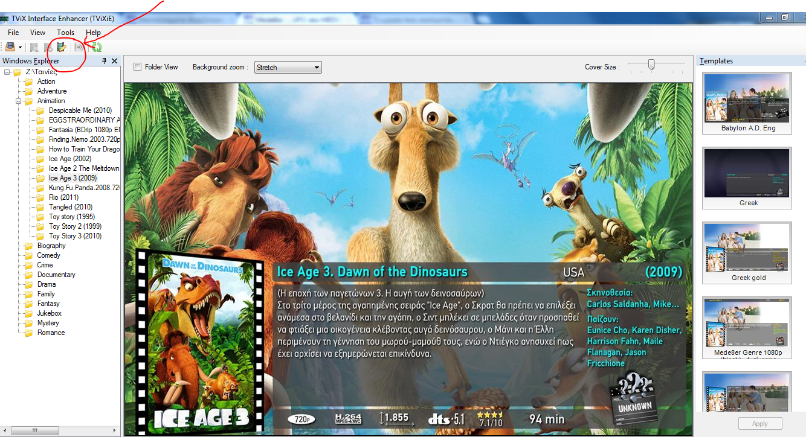Select the Mystery folder
The image size is (806, 437).
[48, 323]
